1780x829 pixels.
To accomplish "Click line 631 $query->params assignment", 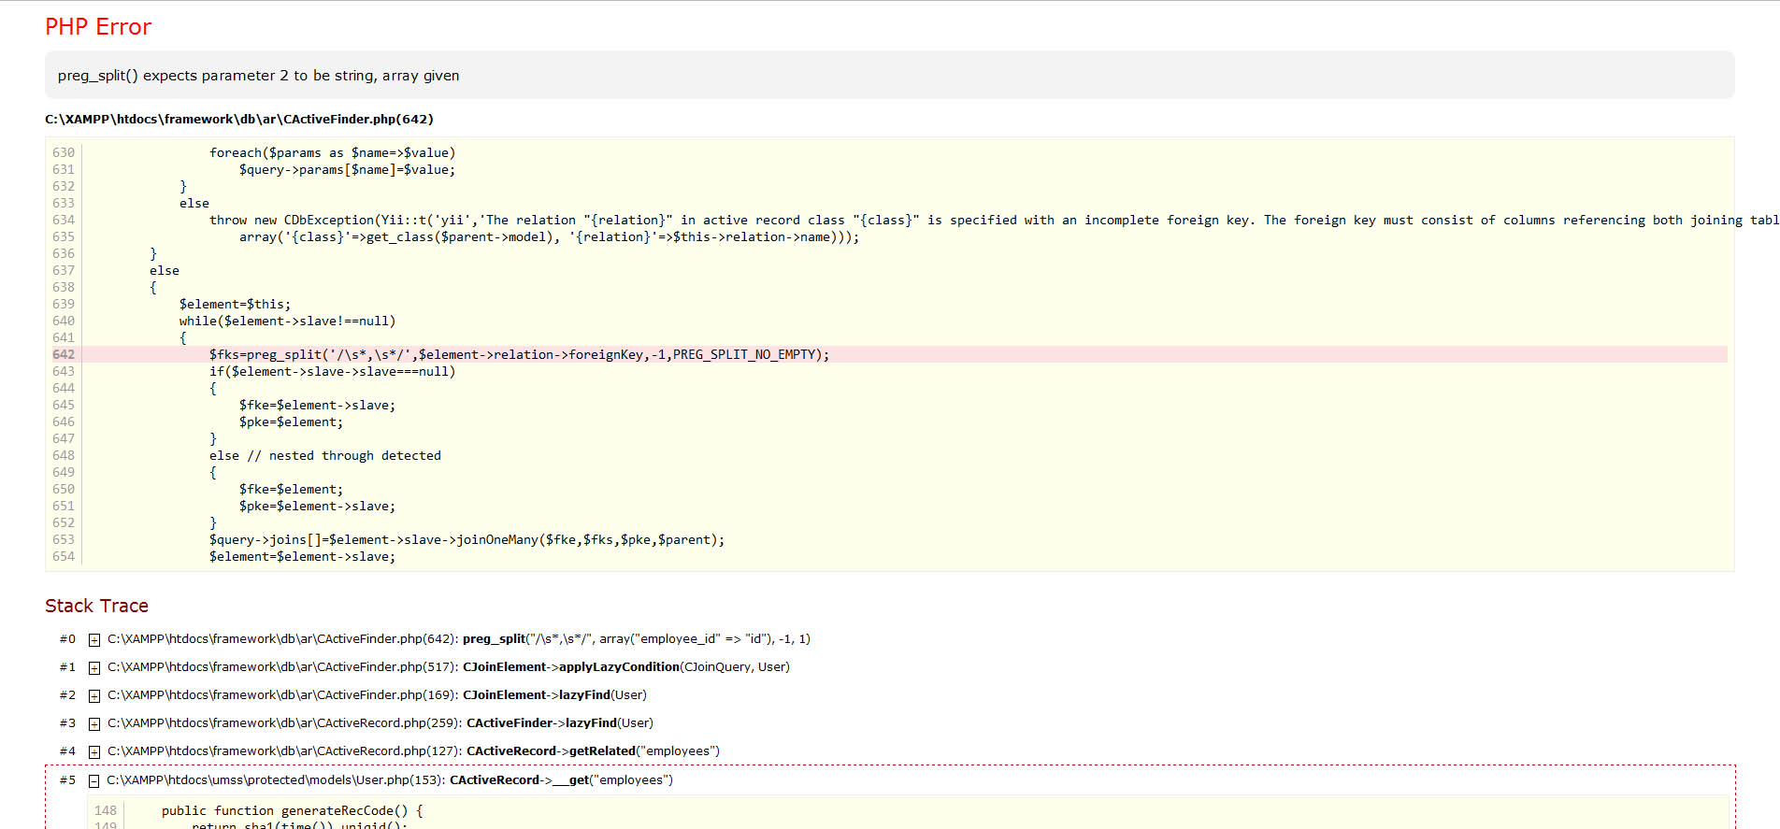I will click(347, 170).
